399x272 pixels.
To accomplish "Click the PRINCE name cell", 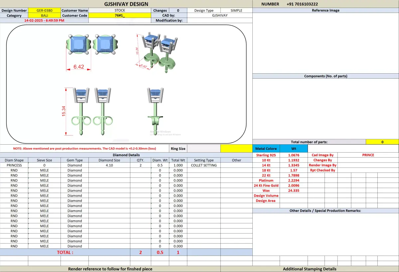I will 368,155.
